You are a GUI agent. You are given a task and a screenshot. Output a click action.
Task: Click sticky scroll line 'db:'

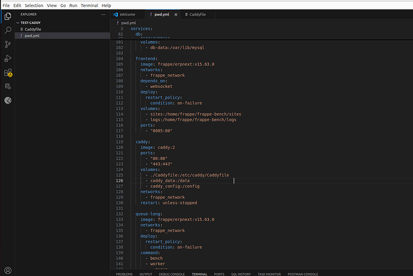(139, 34)
